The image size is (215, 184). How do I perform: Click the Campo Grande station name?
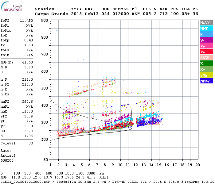click(x=51, y=14)
